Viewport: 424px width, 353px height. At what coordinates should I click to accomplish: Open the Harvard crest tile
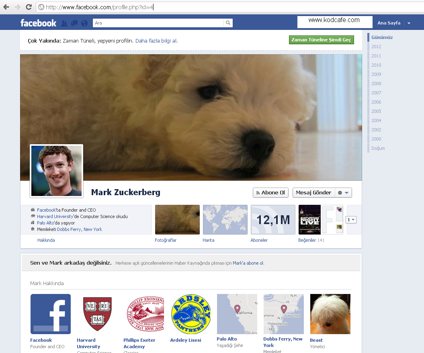click(x=97, y=314)
